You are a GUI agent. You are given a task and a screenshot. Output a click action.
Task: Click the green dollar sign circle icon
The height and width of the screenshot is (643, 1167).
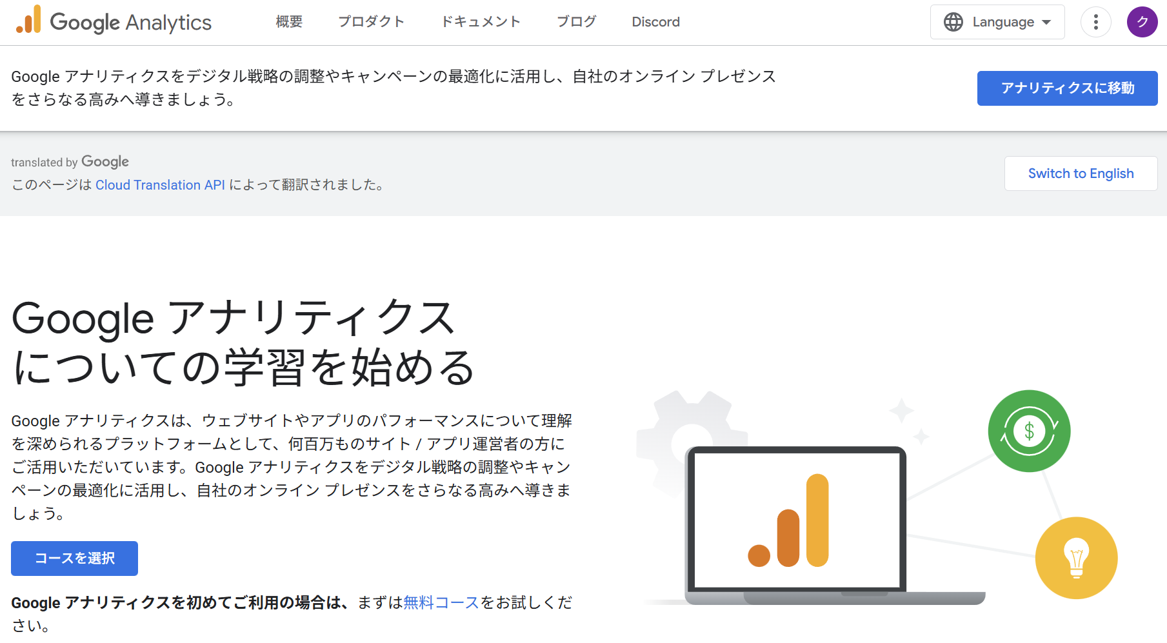(1029, 431)
